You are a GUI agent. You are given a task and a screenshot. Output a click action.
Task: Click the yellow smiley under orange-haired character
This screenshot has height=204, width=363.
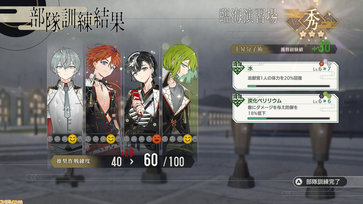pos(111,139)
